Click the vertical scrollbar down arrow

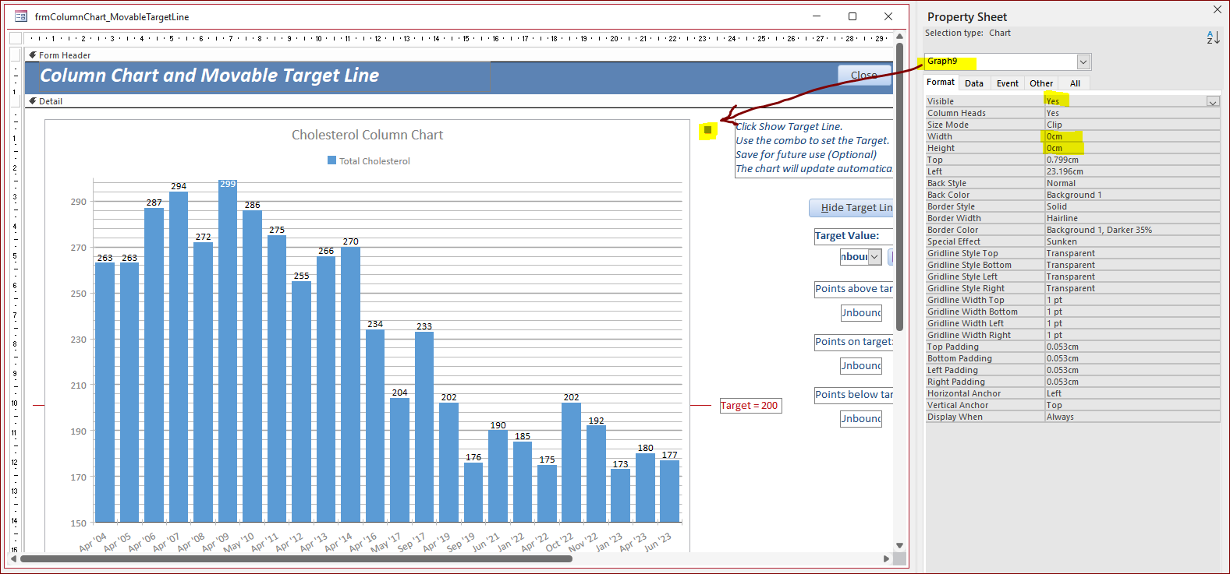899,545
